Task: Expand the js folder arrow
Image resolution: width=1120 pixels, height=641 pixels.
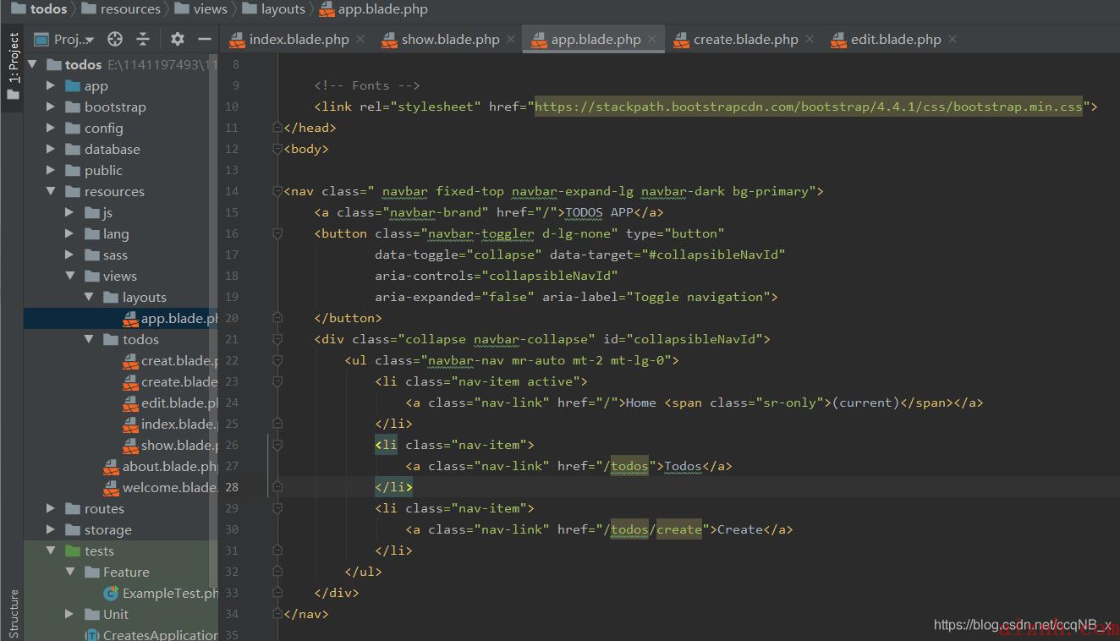Action: click(x=69, y=212)
